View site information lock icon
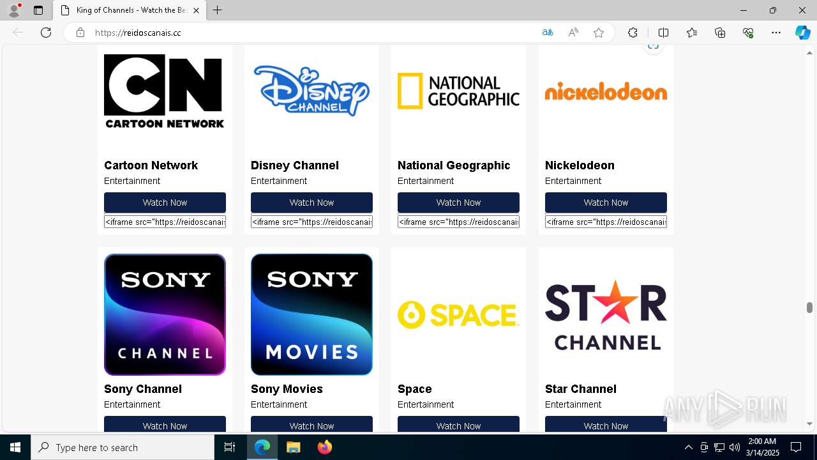The image size is (817, 460). coord(80,33)
